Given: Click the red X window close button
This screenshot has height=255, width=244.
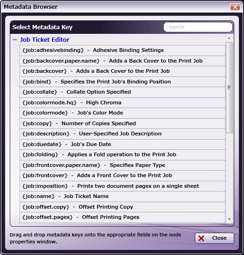Looking at the screenshot, I should (235, 7).
